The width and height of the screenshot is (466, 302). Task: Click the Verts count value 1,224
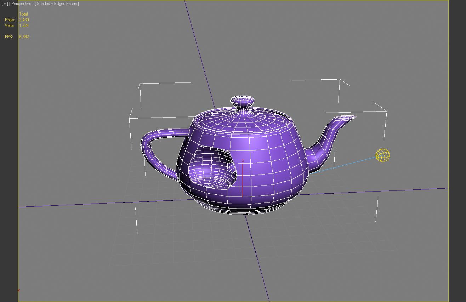(24, 25)
